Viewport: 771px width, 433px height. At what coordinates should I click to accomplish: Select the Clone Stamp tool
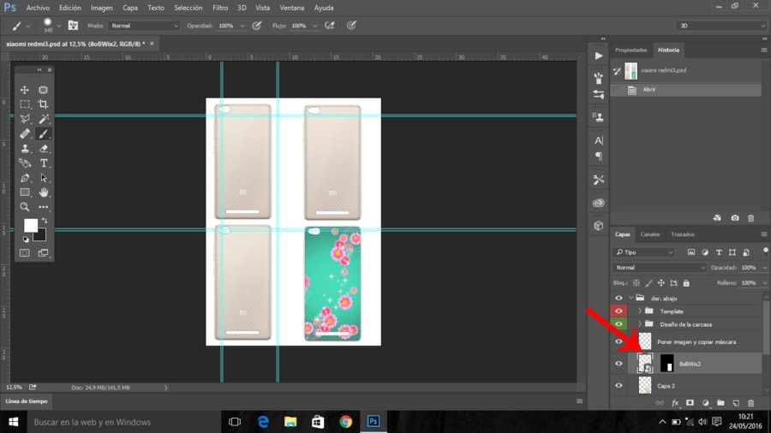[x=25, y=148]
